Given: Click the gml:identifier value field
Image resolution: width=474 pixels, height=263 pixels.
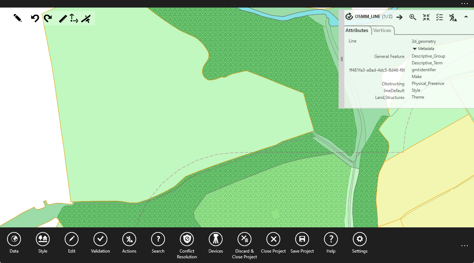Looking at the screenshot, I should [x=377, y=70].
